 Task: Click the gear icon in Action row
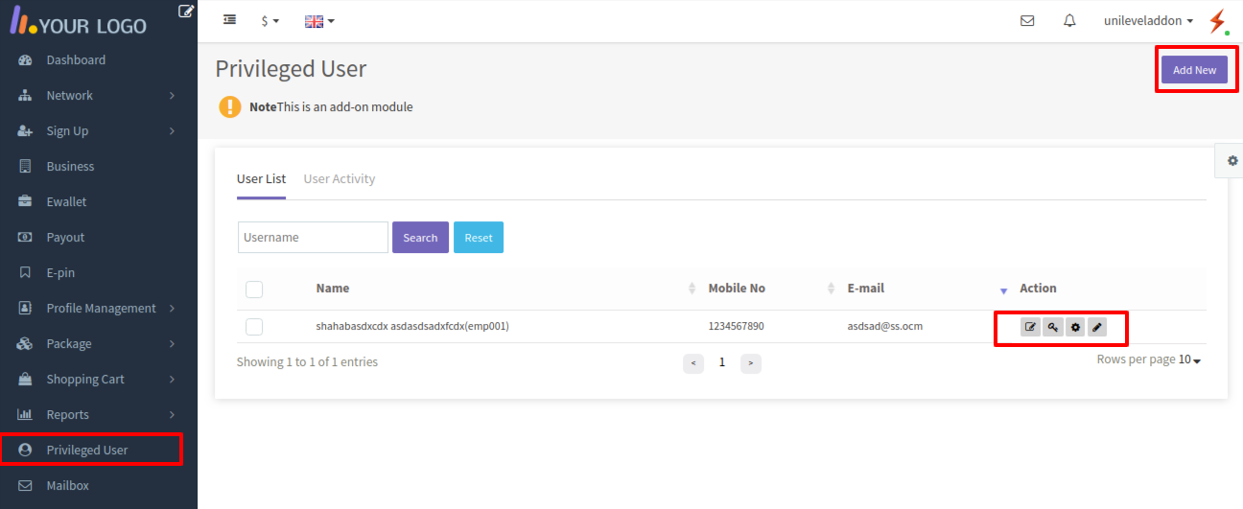1075,327
